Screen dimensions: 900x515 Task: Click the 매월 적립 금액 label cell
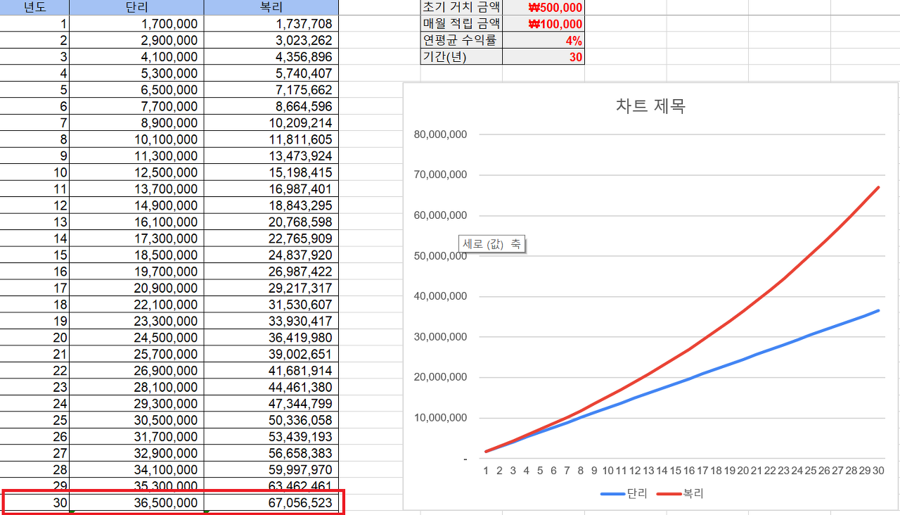point(461,23)
